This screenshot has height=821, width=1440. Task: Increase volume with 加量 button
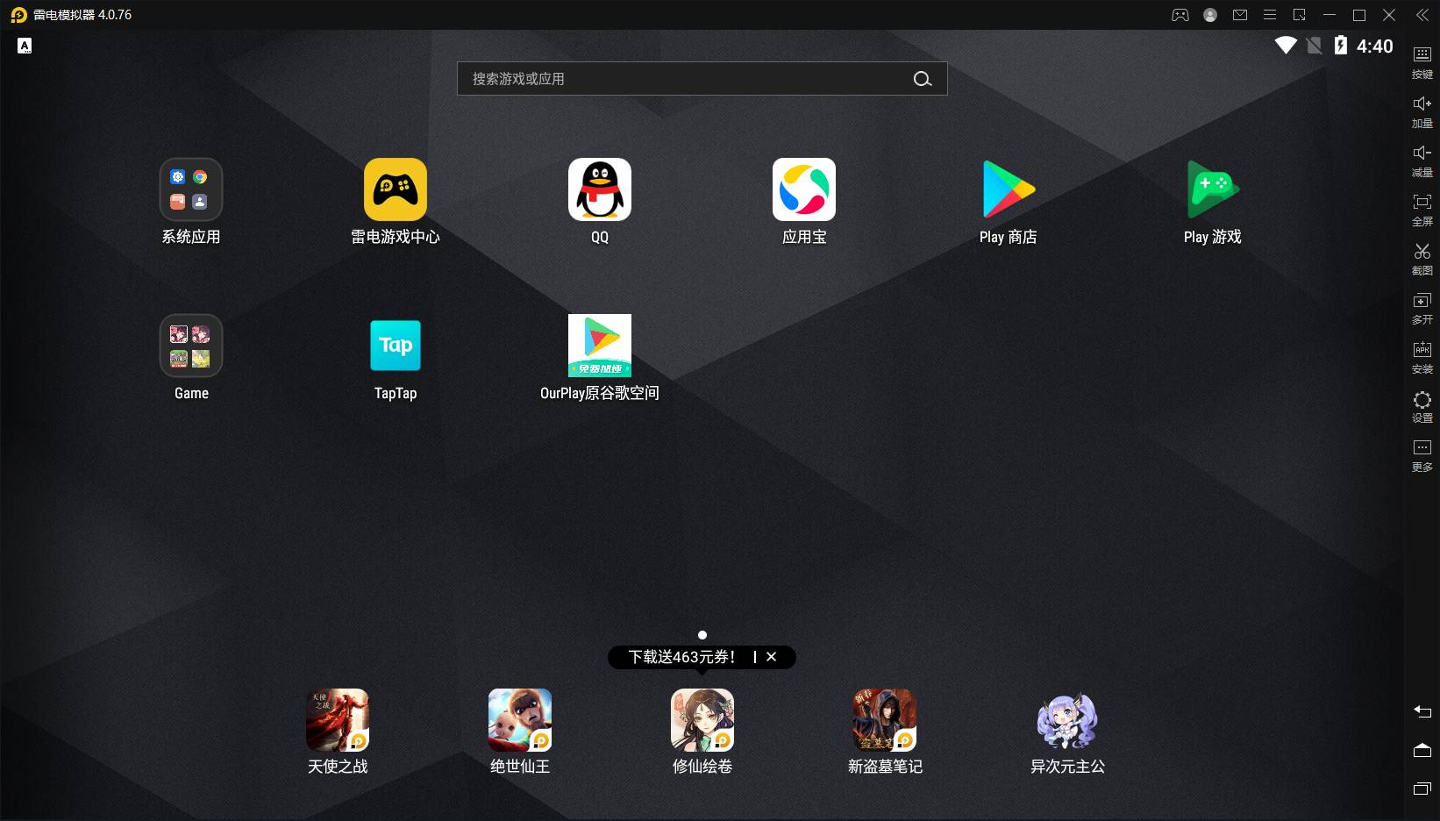pyautogui.click(x=1422, y=111)
